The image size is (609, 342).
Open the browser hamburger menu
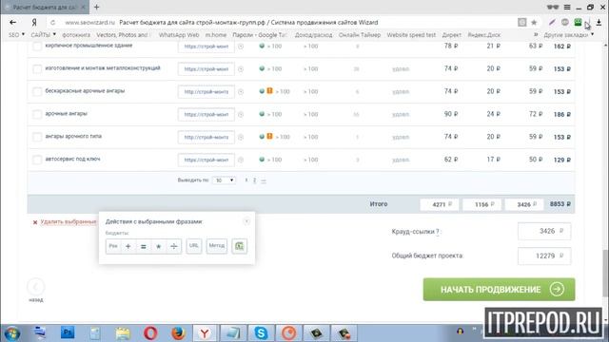pyautogui.click(x=567, y=7)
